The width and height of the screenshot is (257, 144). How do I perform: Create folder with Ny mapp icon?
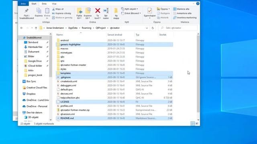tap(116, 11)
